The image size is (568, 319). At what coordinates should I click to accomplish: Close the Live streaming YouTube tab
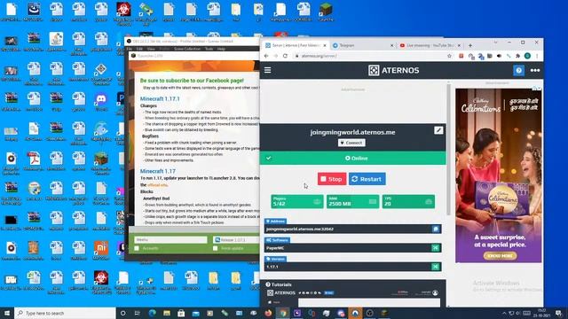(x=459, y=45)
